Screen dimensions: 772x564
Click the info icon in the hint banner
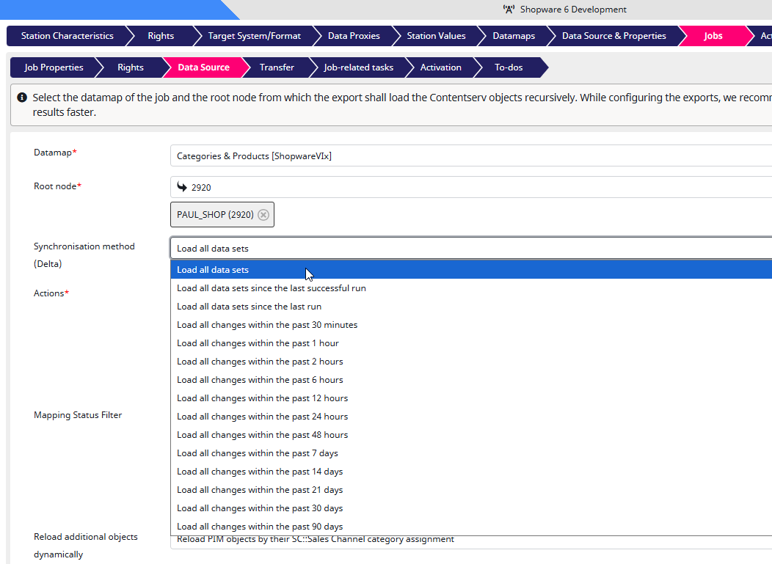[x=22, y=98]
